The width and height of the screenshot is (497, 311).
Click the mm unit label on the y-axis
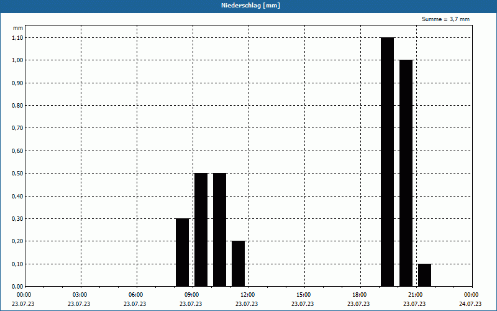pyautogui.click(x=18, y=28)
